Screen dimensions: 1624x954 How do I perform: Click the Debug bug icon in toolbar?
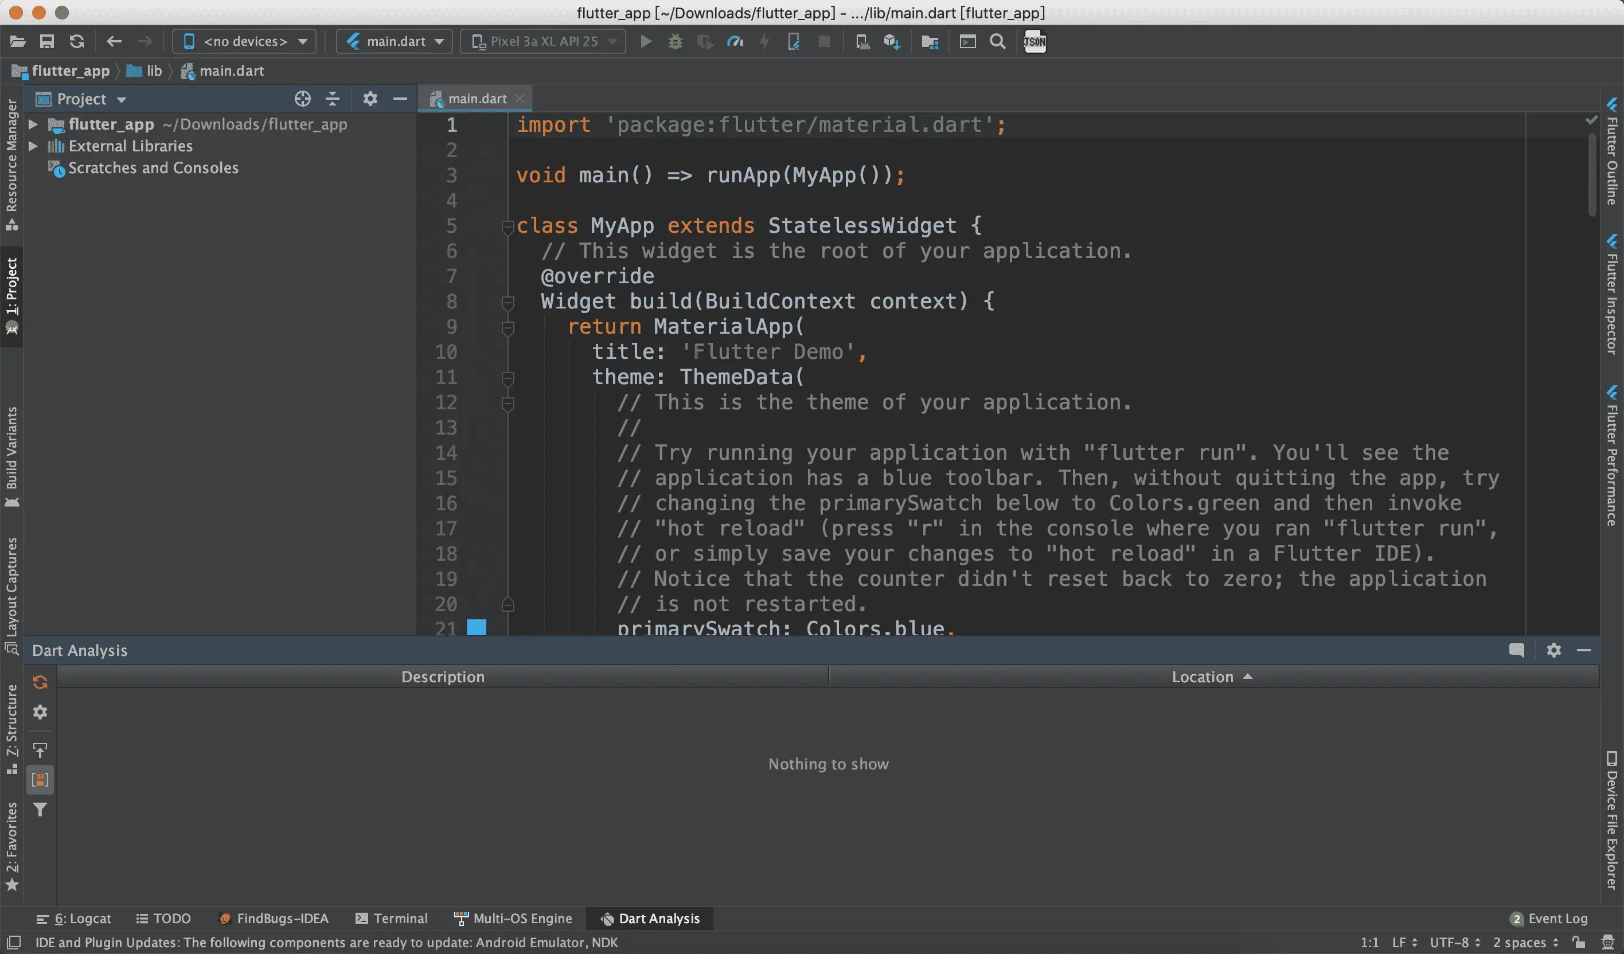[675, 42]
